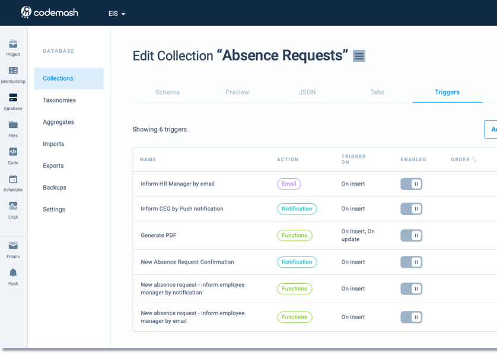Open the Push notifications sidebar icon

tap(13, 277)
